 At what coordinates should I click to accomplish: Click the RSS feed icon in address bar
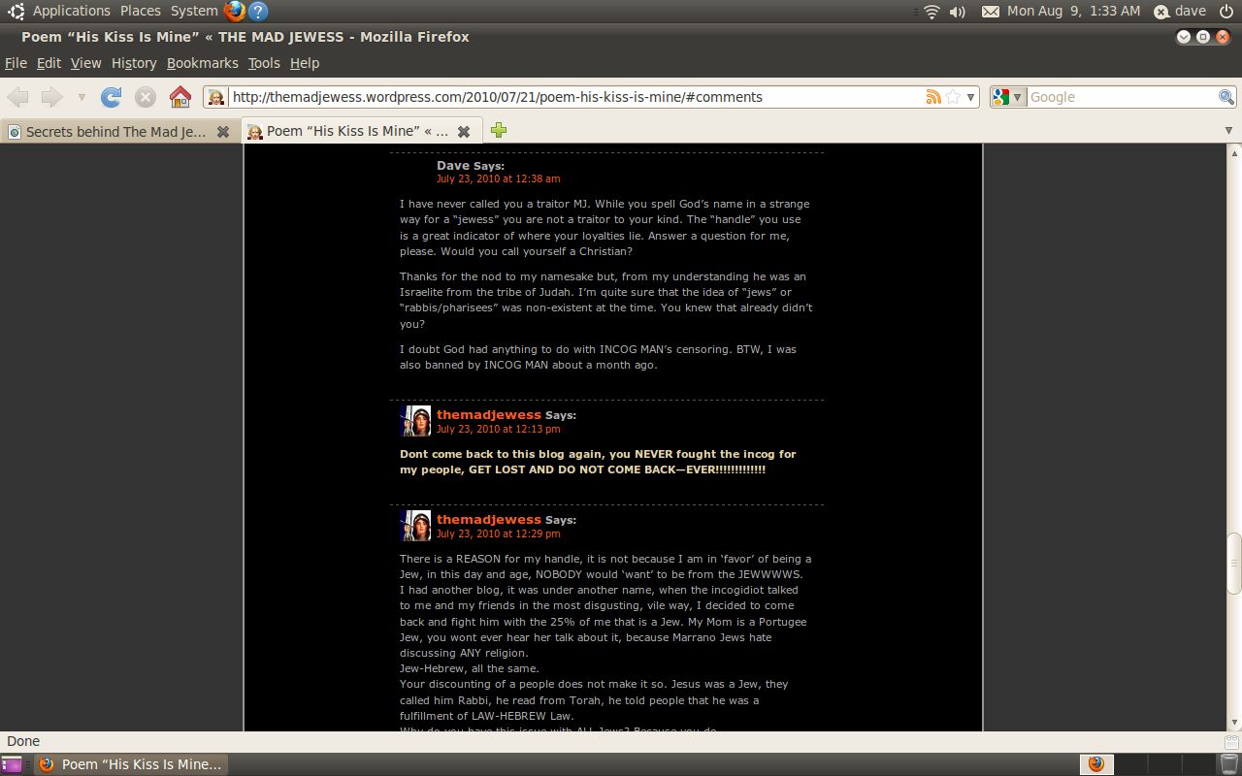[933, 97]
